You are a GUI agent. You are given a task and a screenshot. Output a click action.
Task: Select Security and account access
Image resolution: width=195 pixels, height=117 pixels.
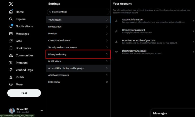(x=78, y=47)
